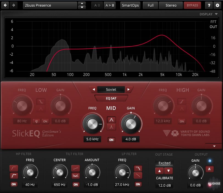The image size is (223, 193).
Task: Toggle the tilt filter ON switch
Action: [x=76, y=185]
